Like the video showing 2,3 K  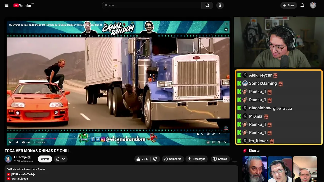click(x=142, y=159)
